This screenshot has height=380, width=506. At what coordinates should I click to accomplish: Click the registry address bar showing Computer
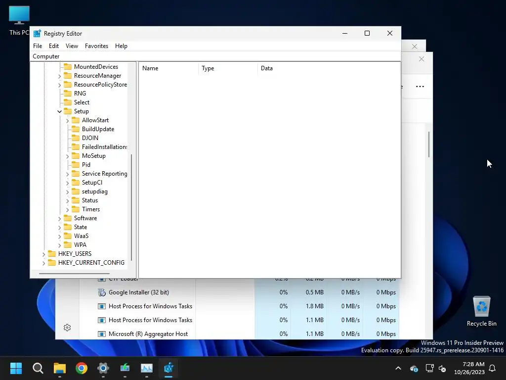pos(215,56)
